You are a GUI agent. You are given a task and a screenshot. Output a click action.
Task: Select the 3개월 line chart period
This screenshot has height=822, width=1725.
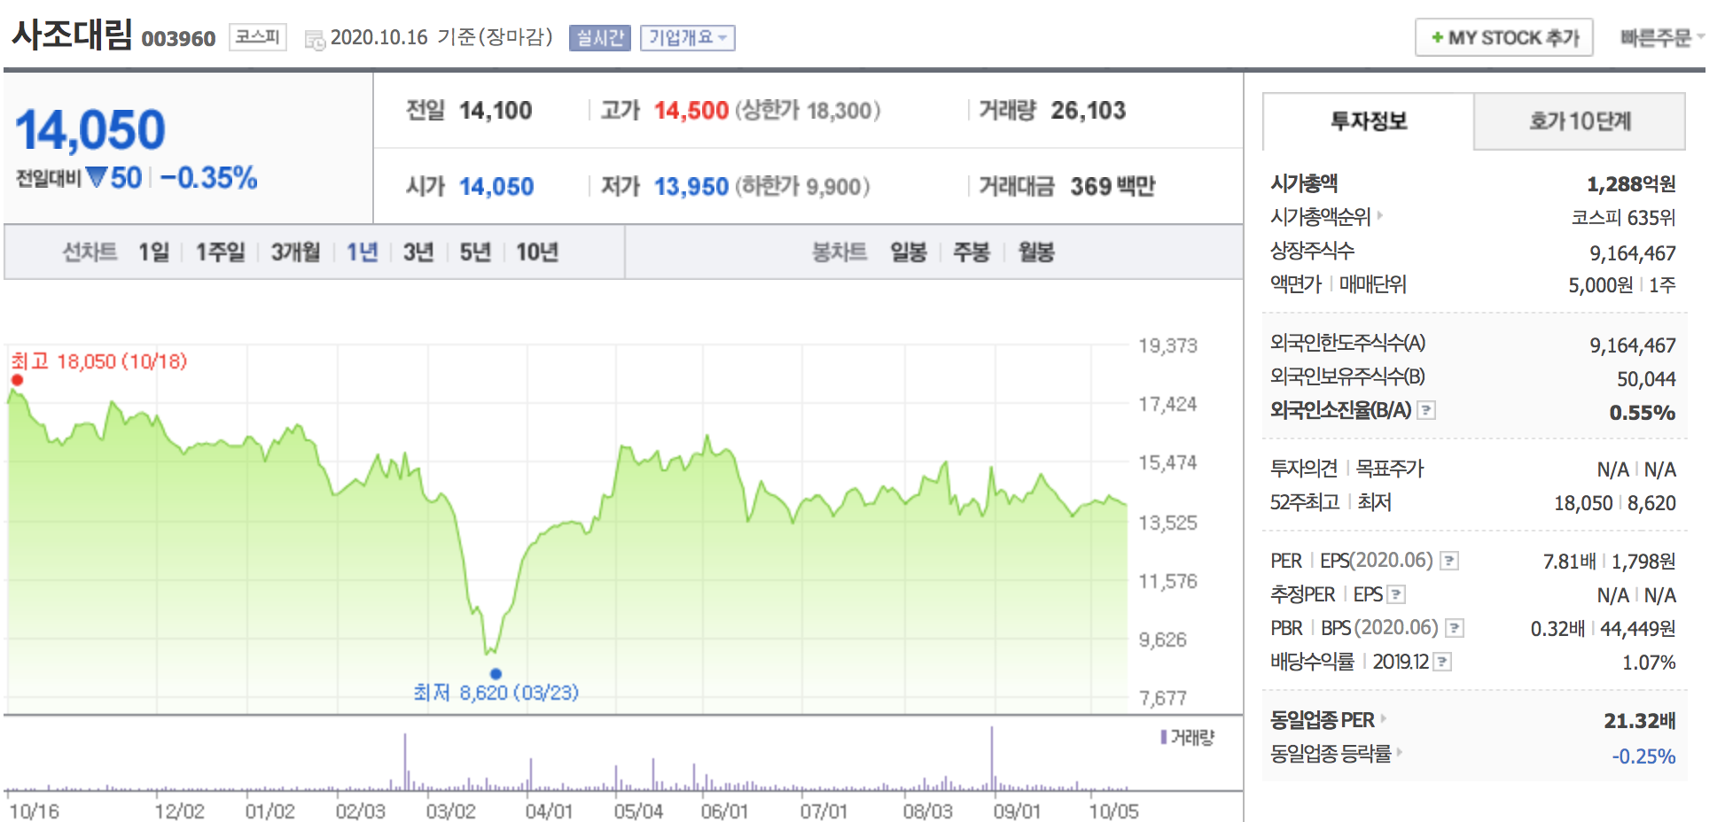click(x=295, y=252)
